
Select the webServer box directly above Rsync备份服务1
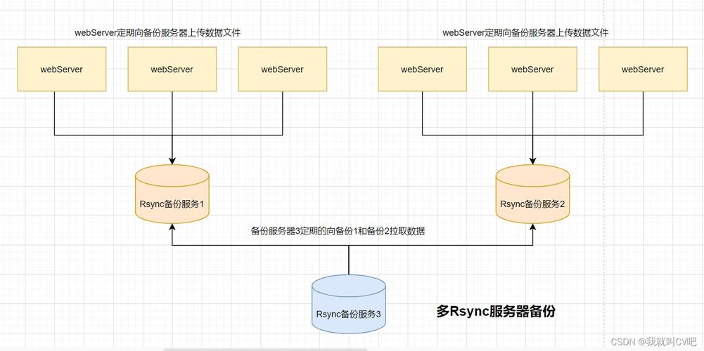coord(172,69)
